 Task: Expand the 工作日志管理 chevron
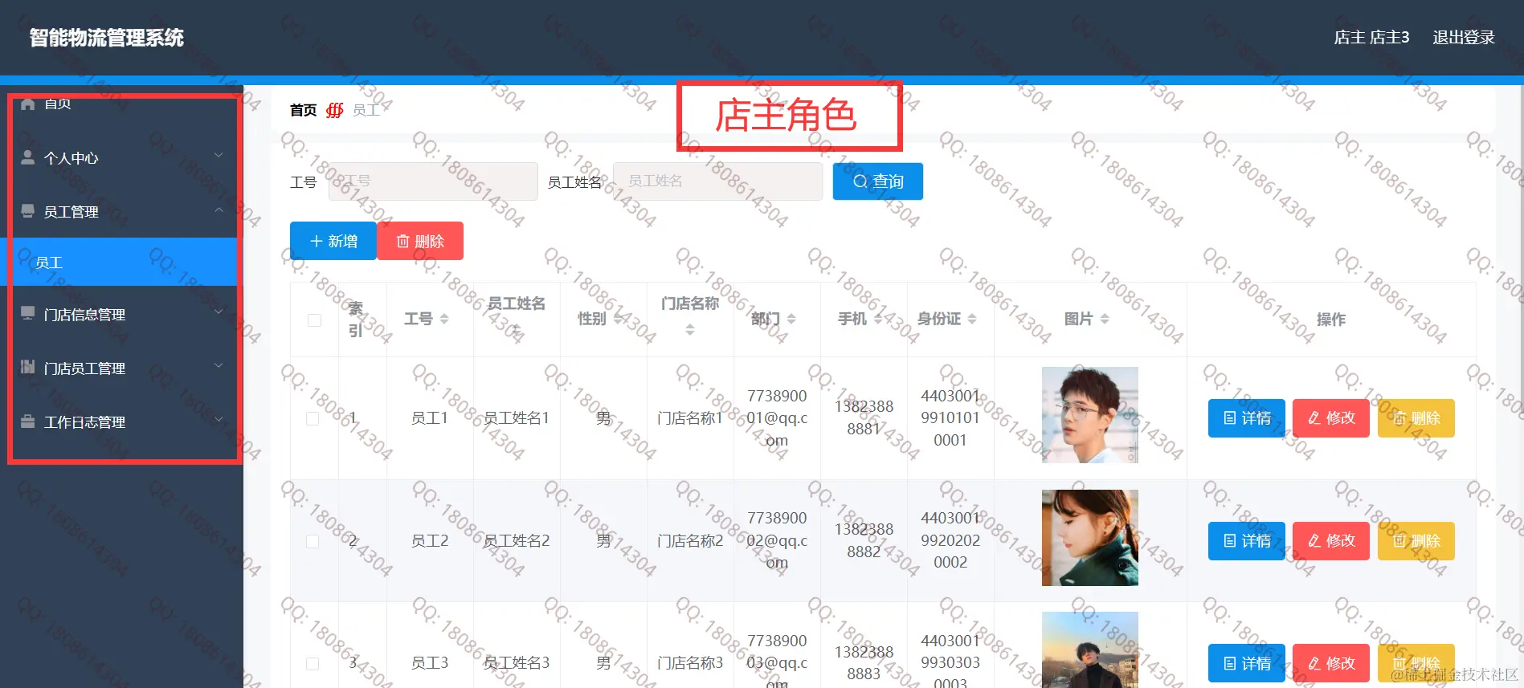click(219, 420)
